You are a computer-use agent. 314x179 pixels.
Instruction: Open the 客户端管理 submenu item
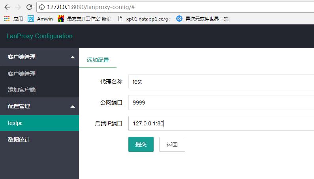point(39,74)
